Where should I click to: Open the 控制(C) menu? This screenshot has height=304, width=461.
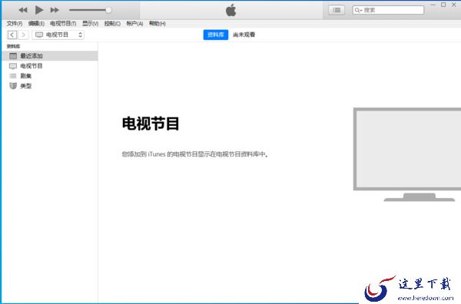pos(112,24)
